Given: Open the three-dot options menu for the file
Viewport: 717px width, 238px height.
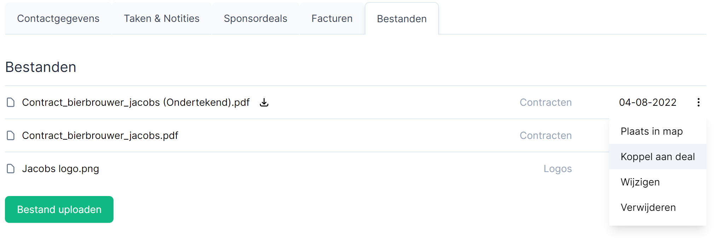Looking at the screenshot, I should click(x=699, y=102).
